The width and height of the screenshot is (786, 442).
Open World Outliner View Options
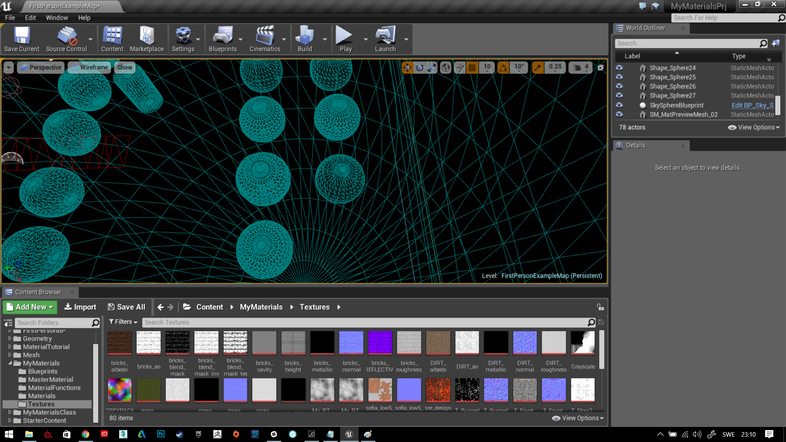point(754,127)
